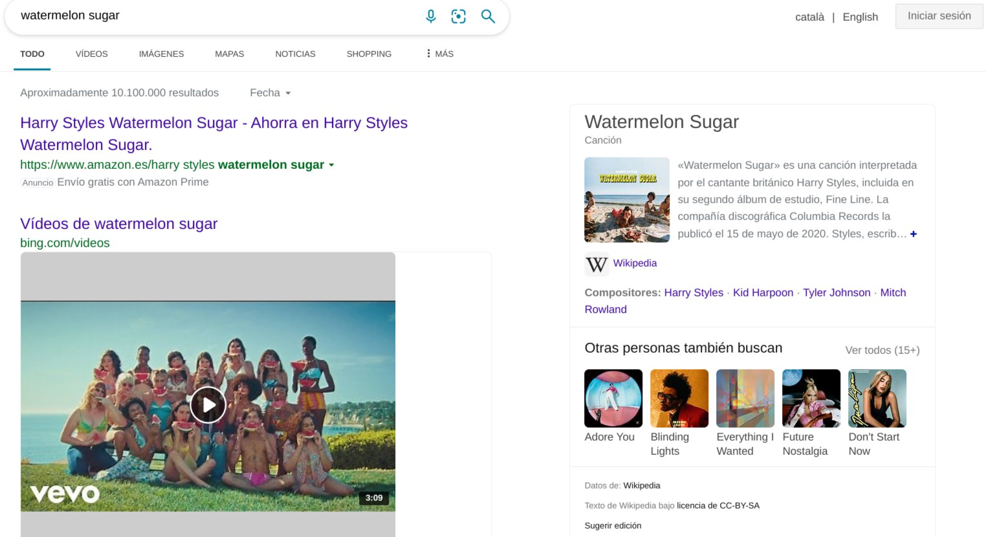Select the Adore You album thumbnail
The width and height of the screenshot is (986, 537).
pos(613,399)
